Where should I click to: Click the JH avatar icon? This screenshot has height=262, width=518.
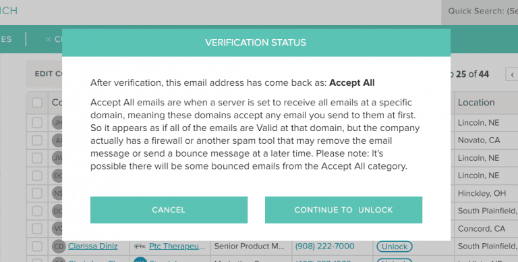(58, 123)
